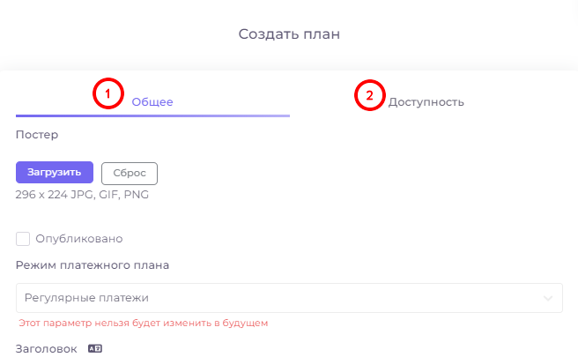Toggle the Опубликовано checkbox
This screenshot has height=357, width=578.
23,239
